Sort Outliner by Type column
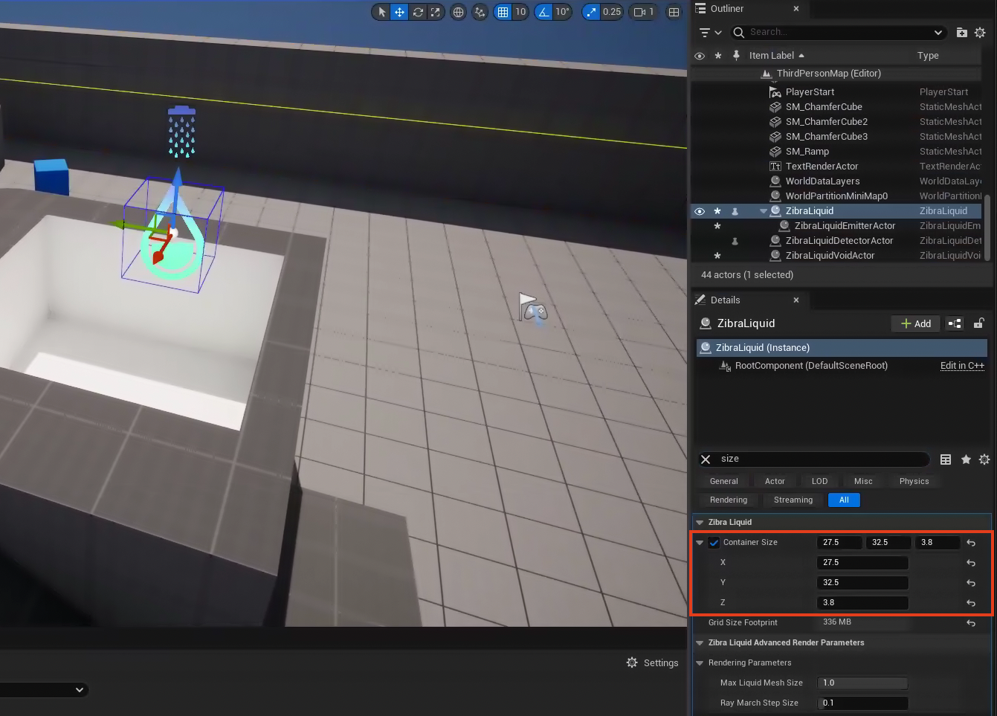 point(928,56)
